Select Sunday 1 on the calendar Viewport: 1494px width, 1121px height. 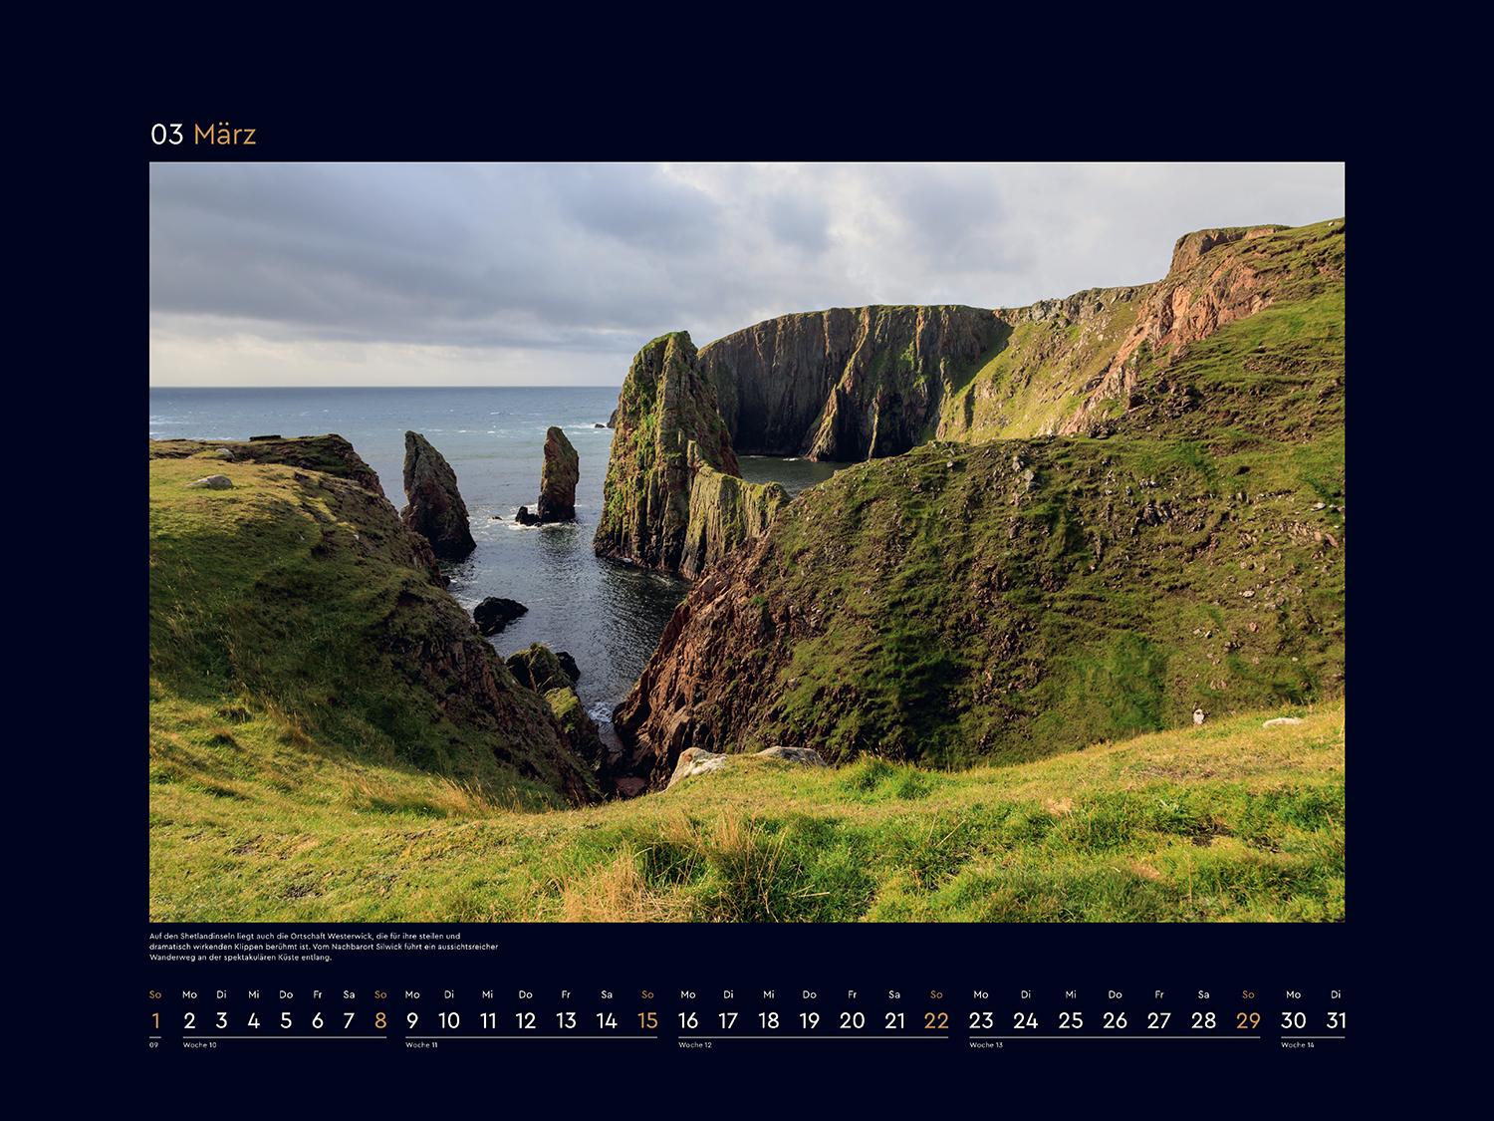click(155, 1020)
